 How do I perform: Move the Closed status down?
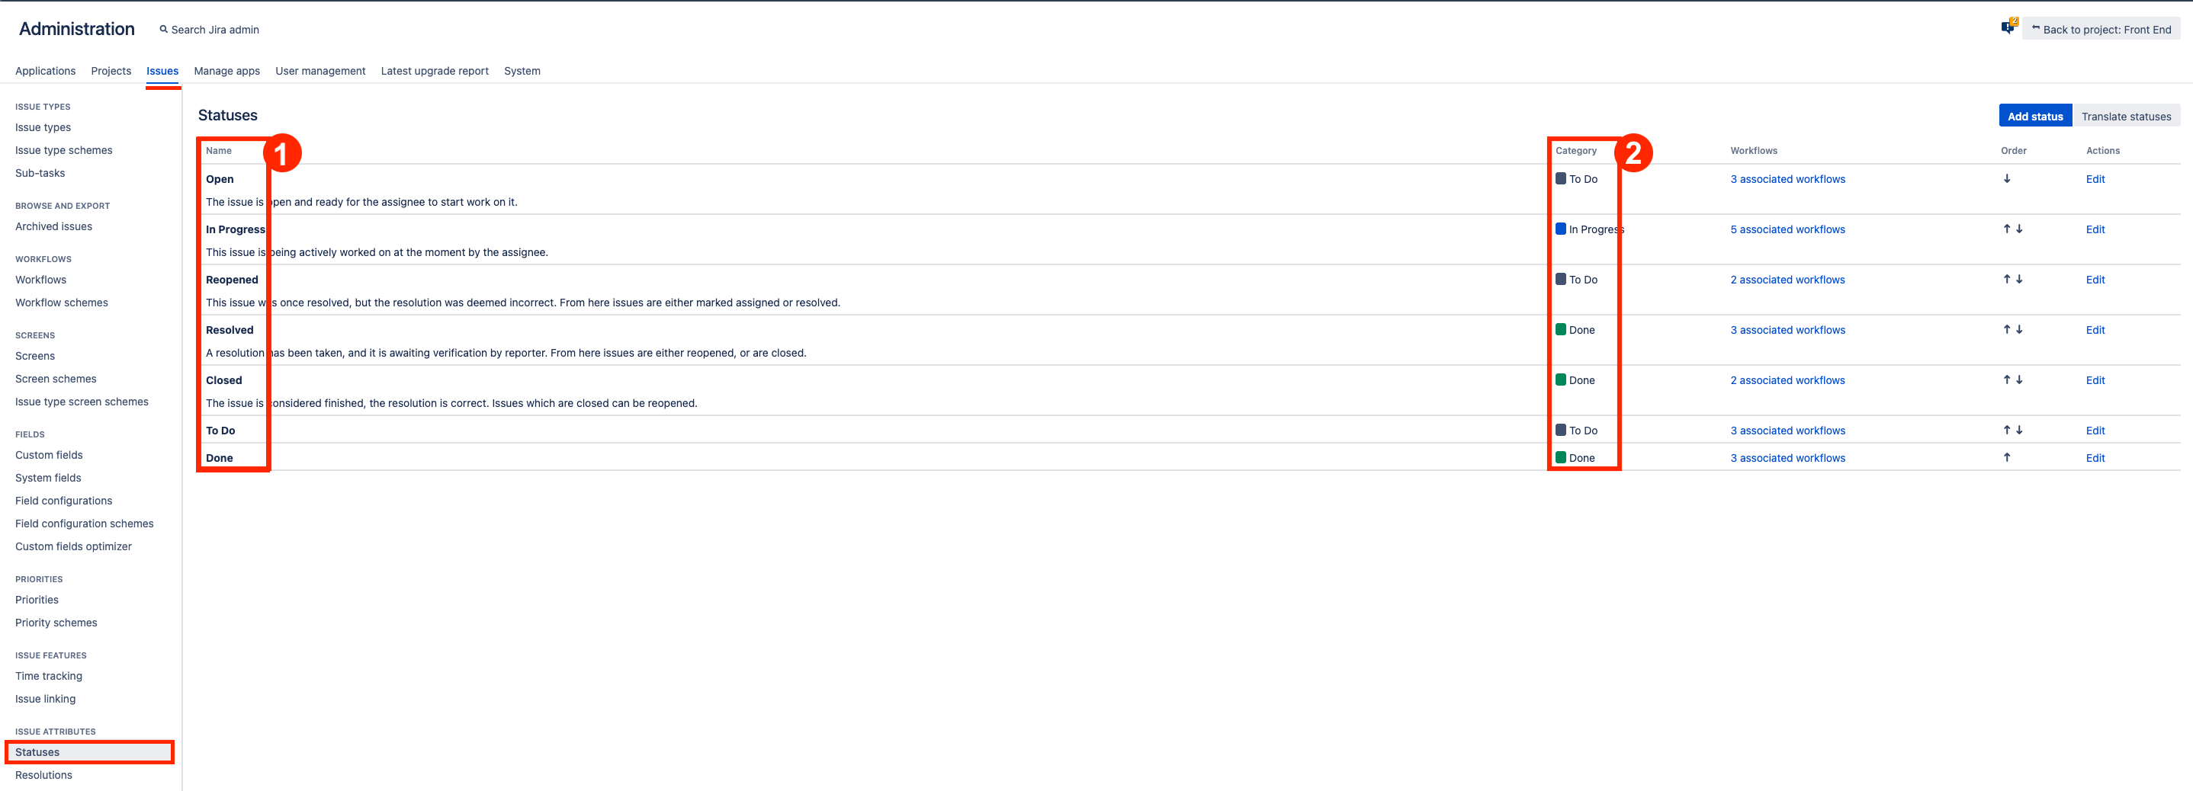[2018, 379]
